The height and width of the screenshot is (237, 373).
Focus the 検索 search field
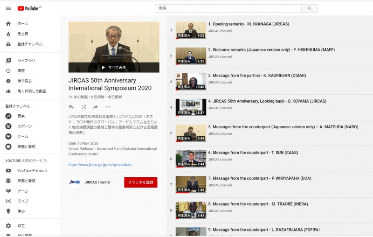tap(228, 8)
